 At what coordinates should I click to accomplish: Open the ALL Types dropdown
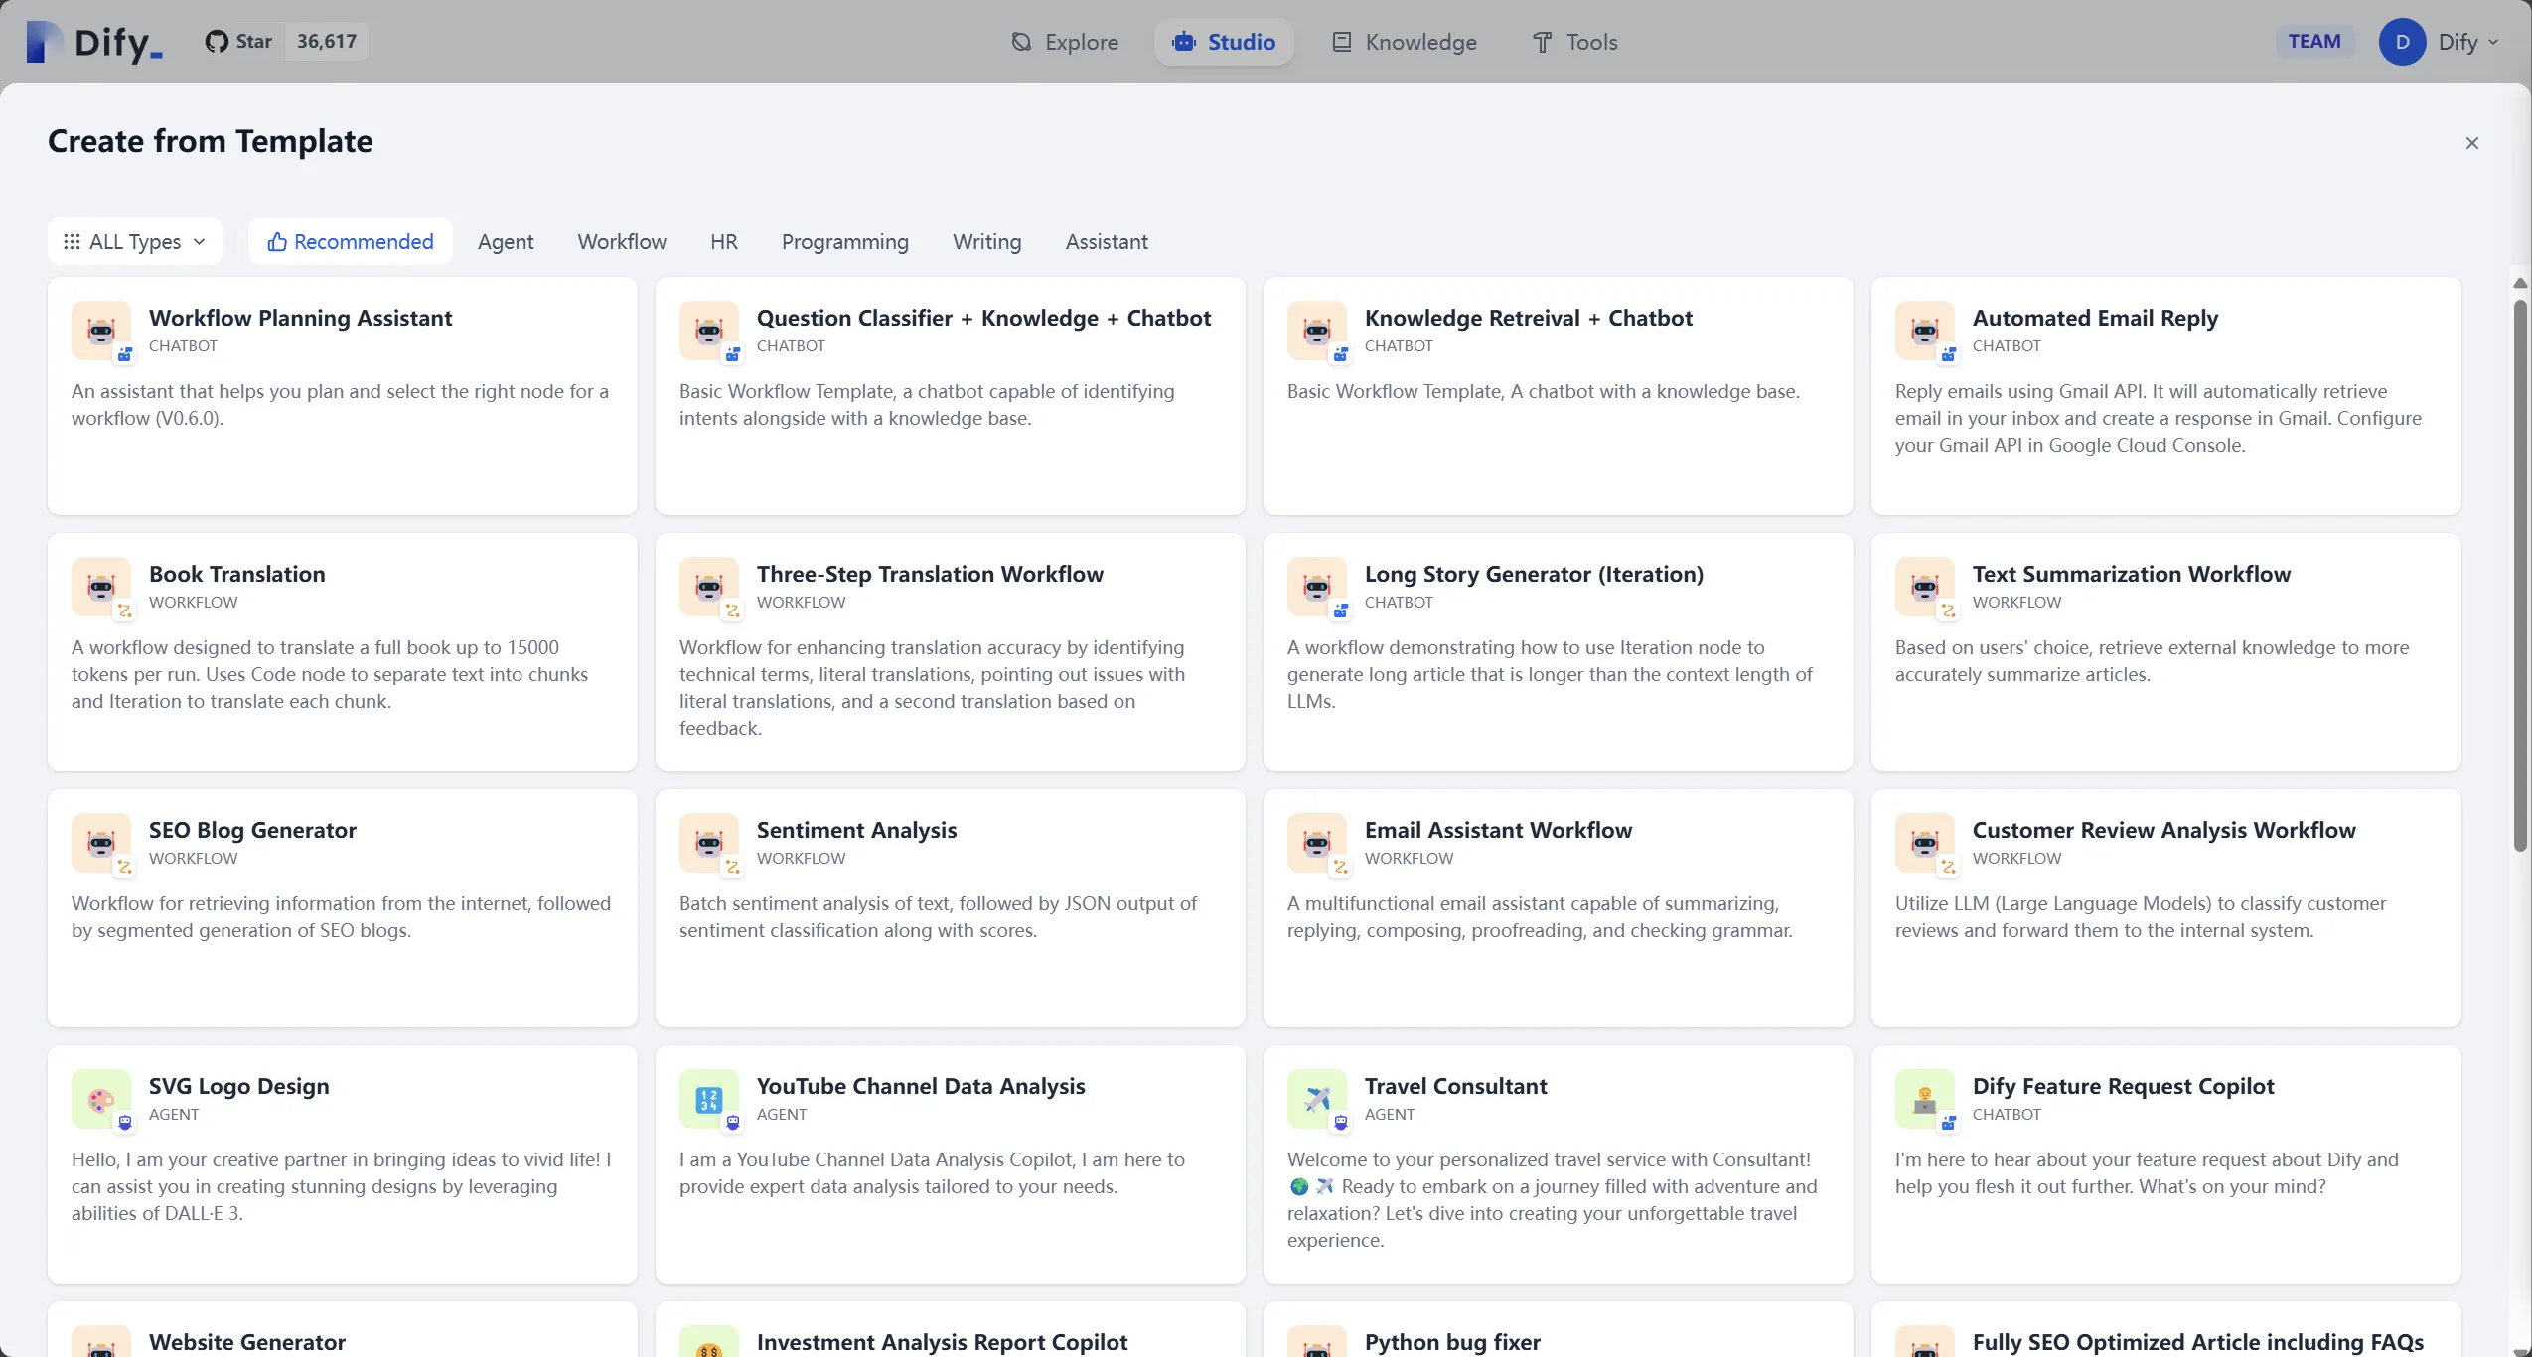[x=134, y=242]
